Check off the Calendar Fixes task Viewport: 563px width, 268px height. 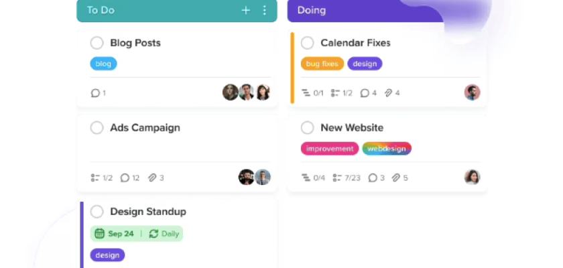(308, 43)
